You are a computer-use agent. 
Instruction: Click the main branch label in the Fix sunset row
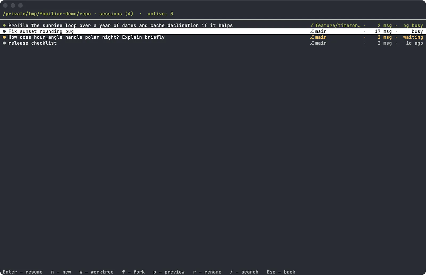[x=321, y=31]
